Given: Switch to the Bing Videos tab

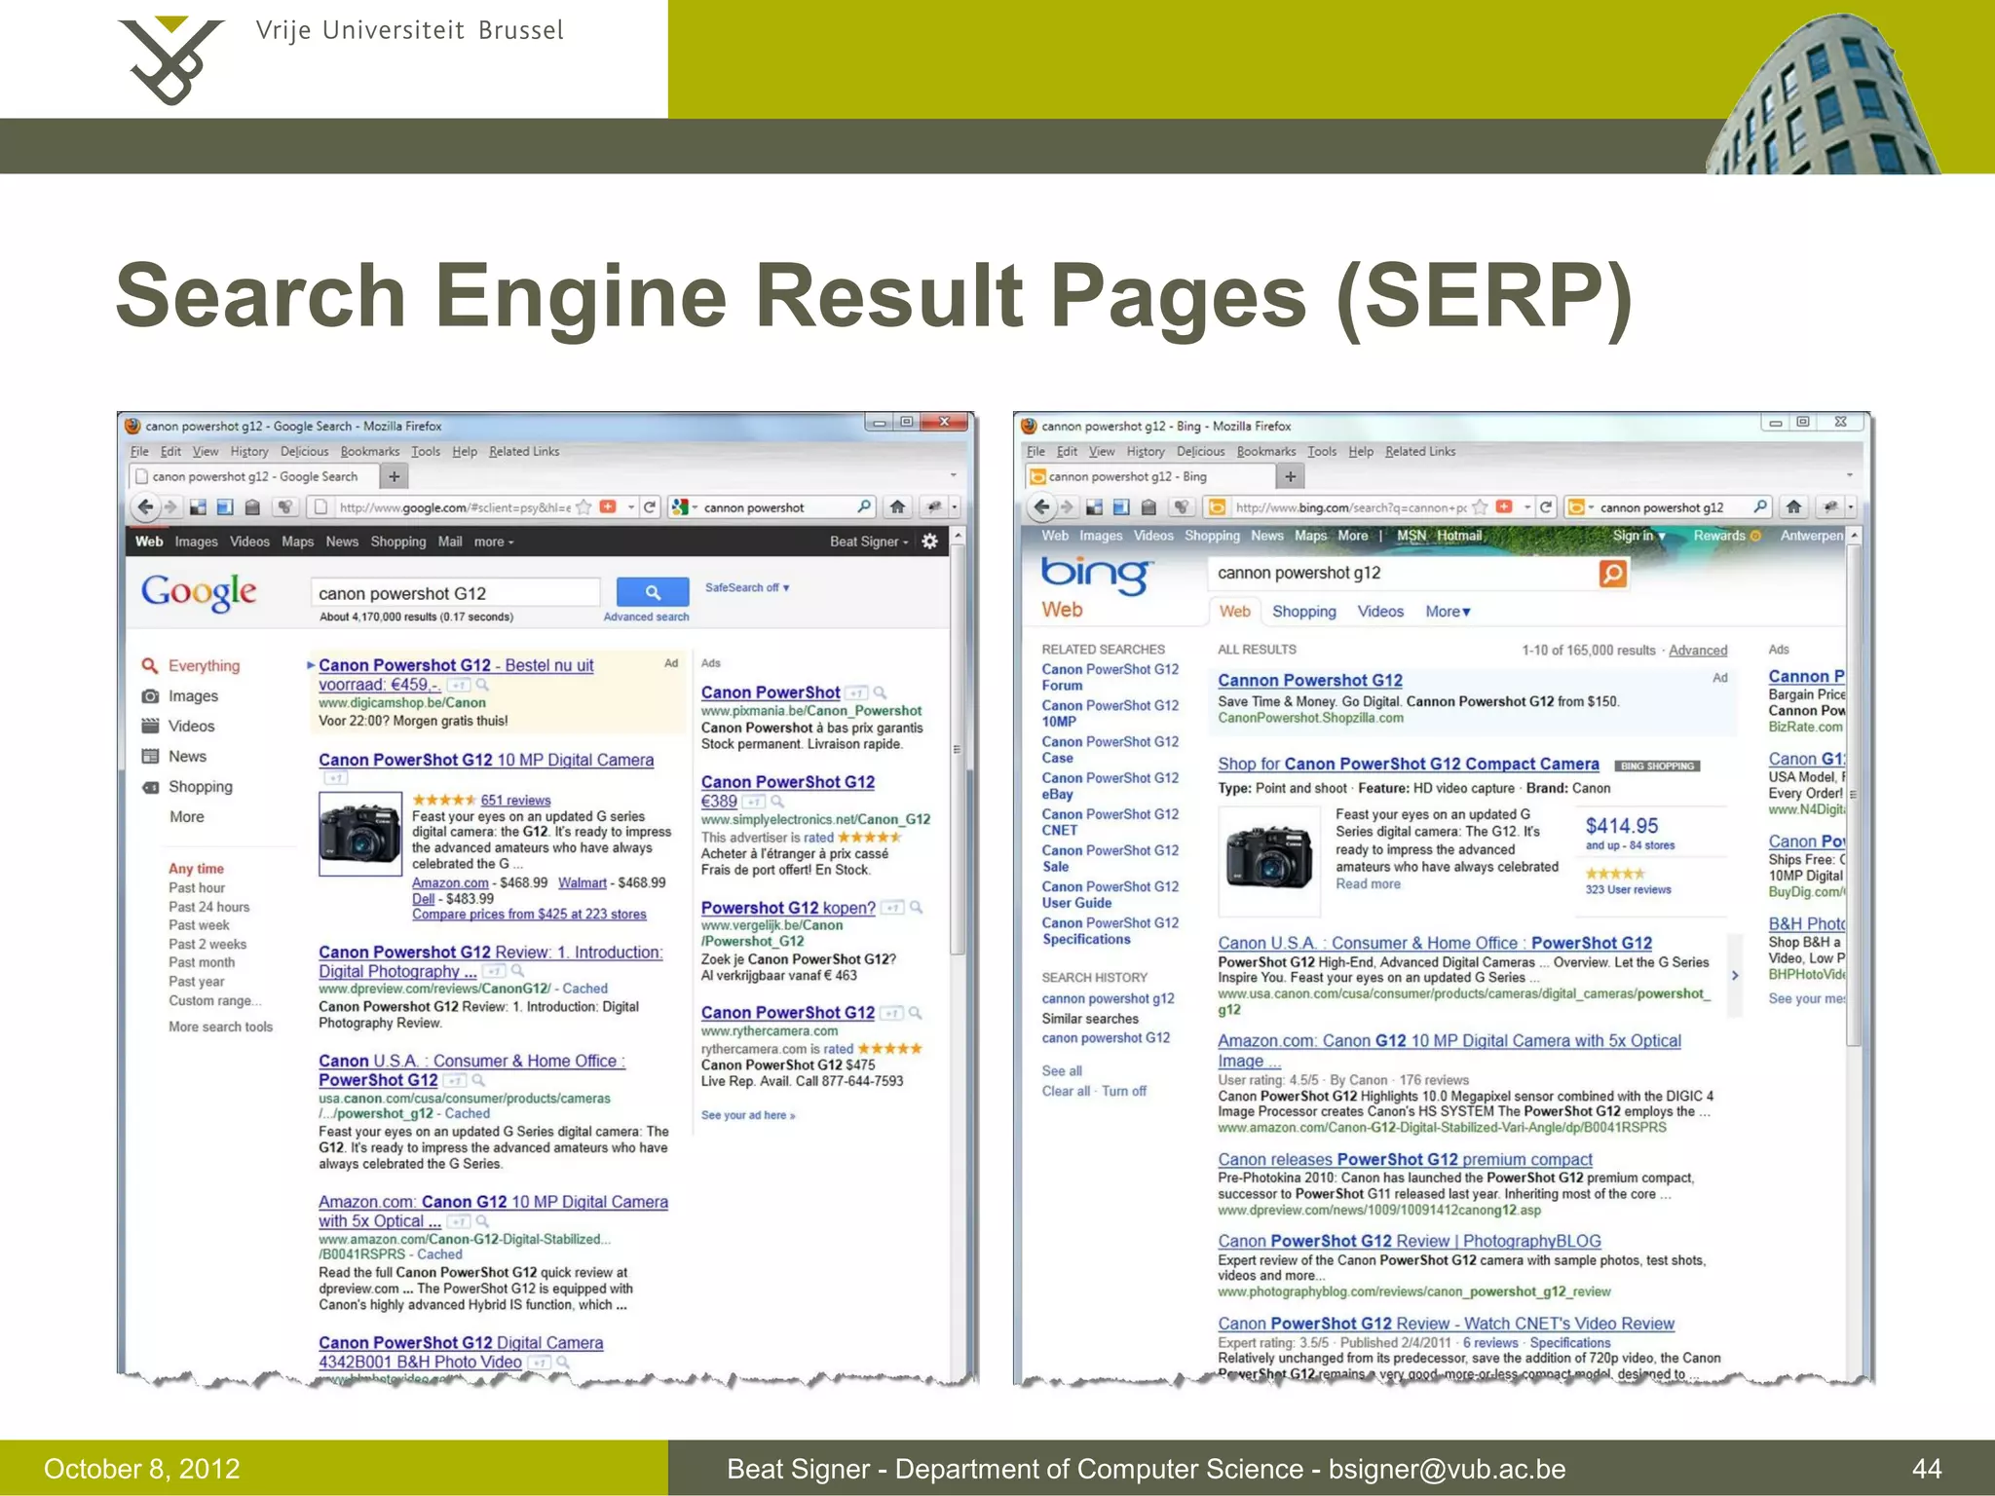Looking at the screenshot, I should click(1380, 612).
